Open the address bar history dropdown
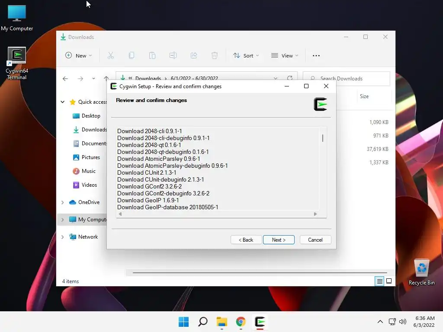The image size is (443, 332). tap(276, 78)
